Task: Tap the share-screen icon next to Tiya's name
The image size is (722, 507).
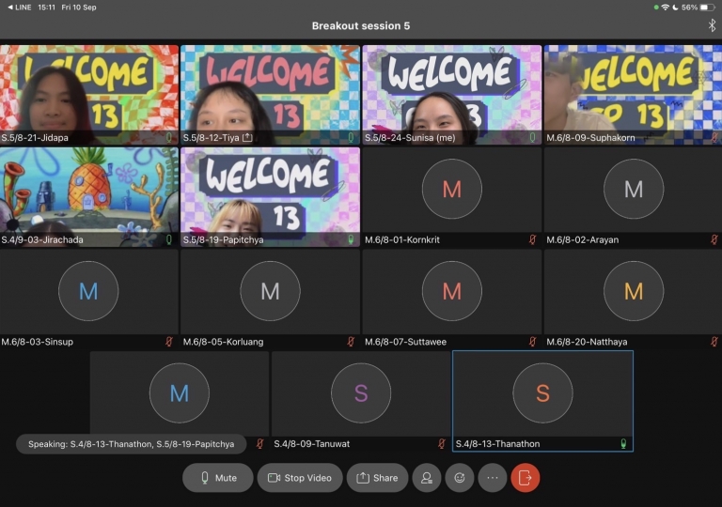Action: coord(247,137)
